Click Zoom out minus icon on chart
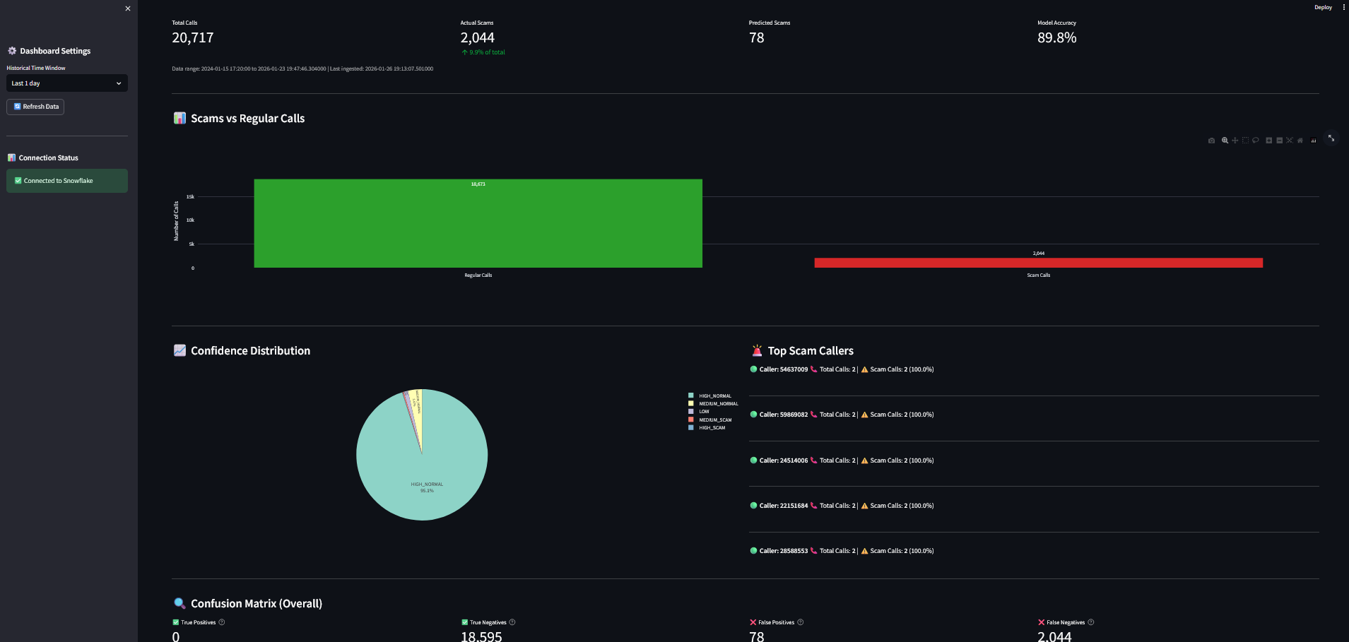 point(1279,141)
